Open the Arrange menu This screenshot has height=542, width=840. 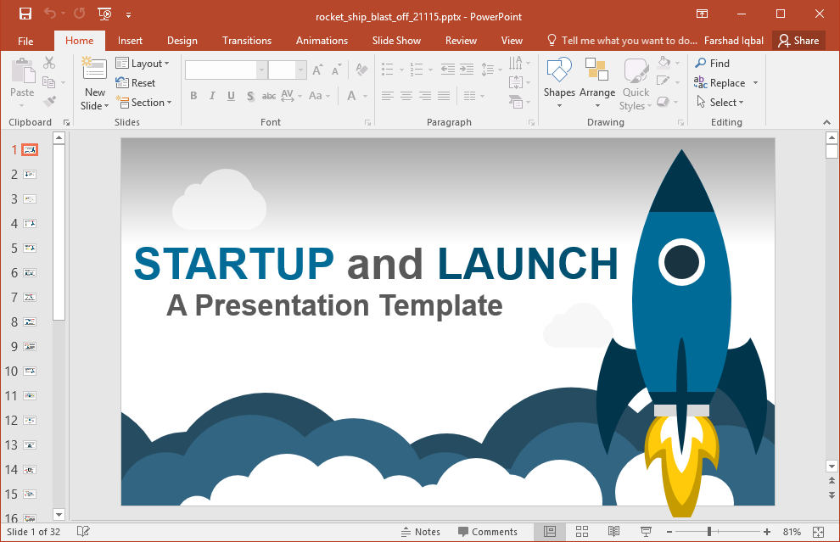pos(596,83)
